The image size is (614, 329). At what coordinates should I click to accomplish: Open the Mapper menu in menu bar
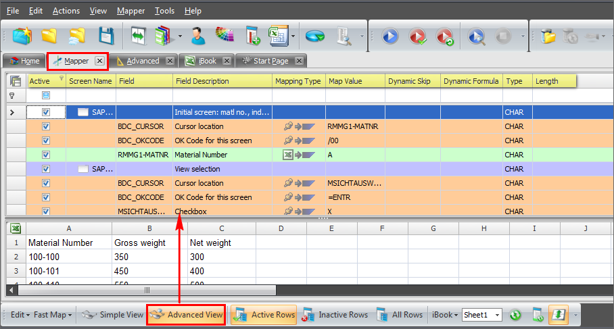pyautogui.click(x=131, y=11)
